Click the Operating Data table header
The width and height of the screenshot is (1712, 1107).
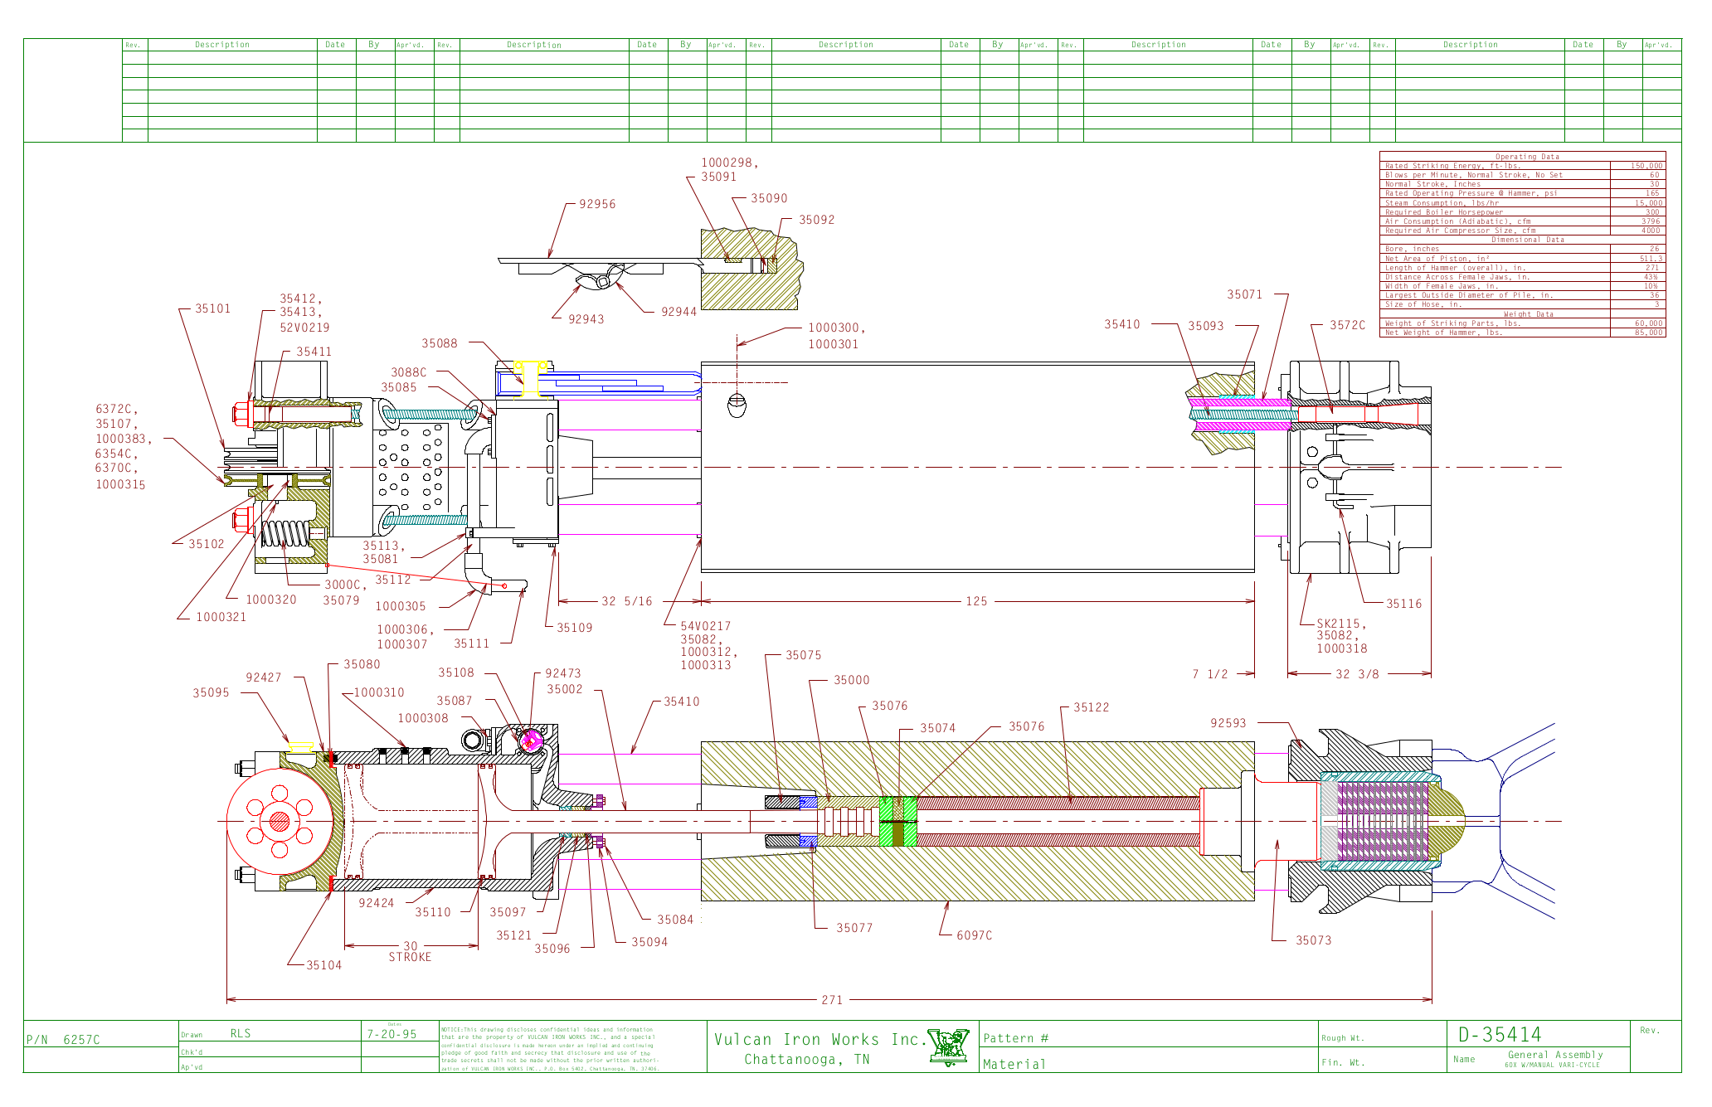[1526, 156]
